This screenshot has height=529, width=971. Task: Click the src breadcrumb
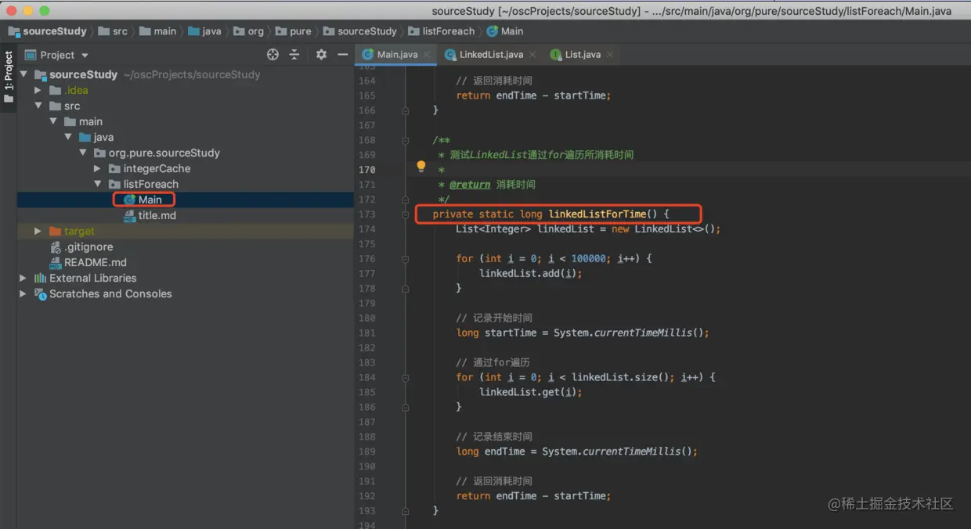(x=113, y=31)
